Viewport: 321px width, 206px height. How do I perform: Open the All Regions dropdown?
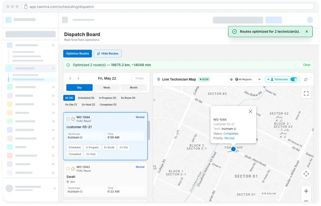coord(245,79)
